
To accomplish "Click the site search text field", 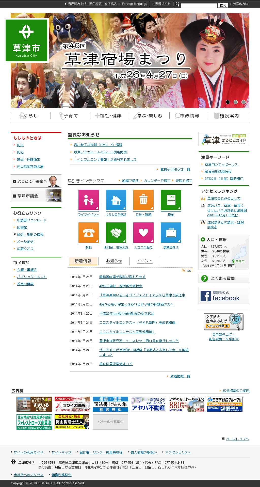I will pyautogui.click(x=199, y=5).
